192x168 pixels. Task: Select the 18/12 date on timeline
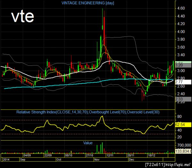tap(152, 156)
